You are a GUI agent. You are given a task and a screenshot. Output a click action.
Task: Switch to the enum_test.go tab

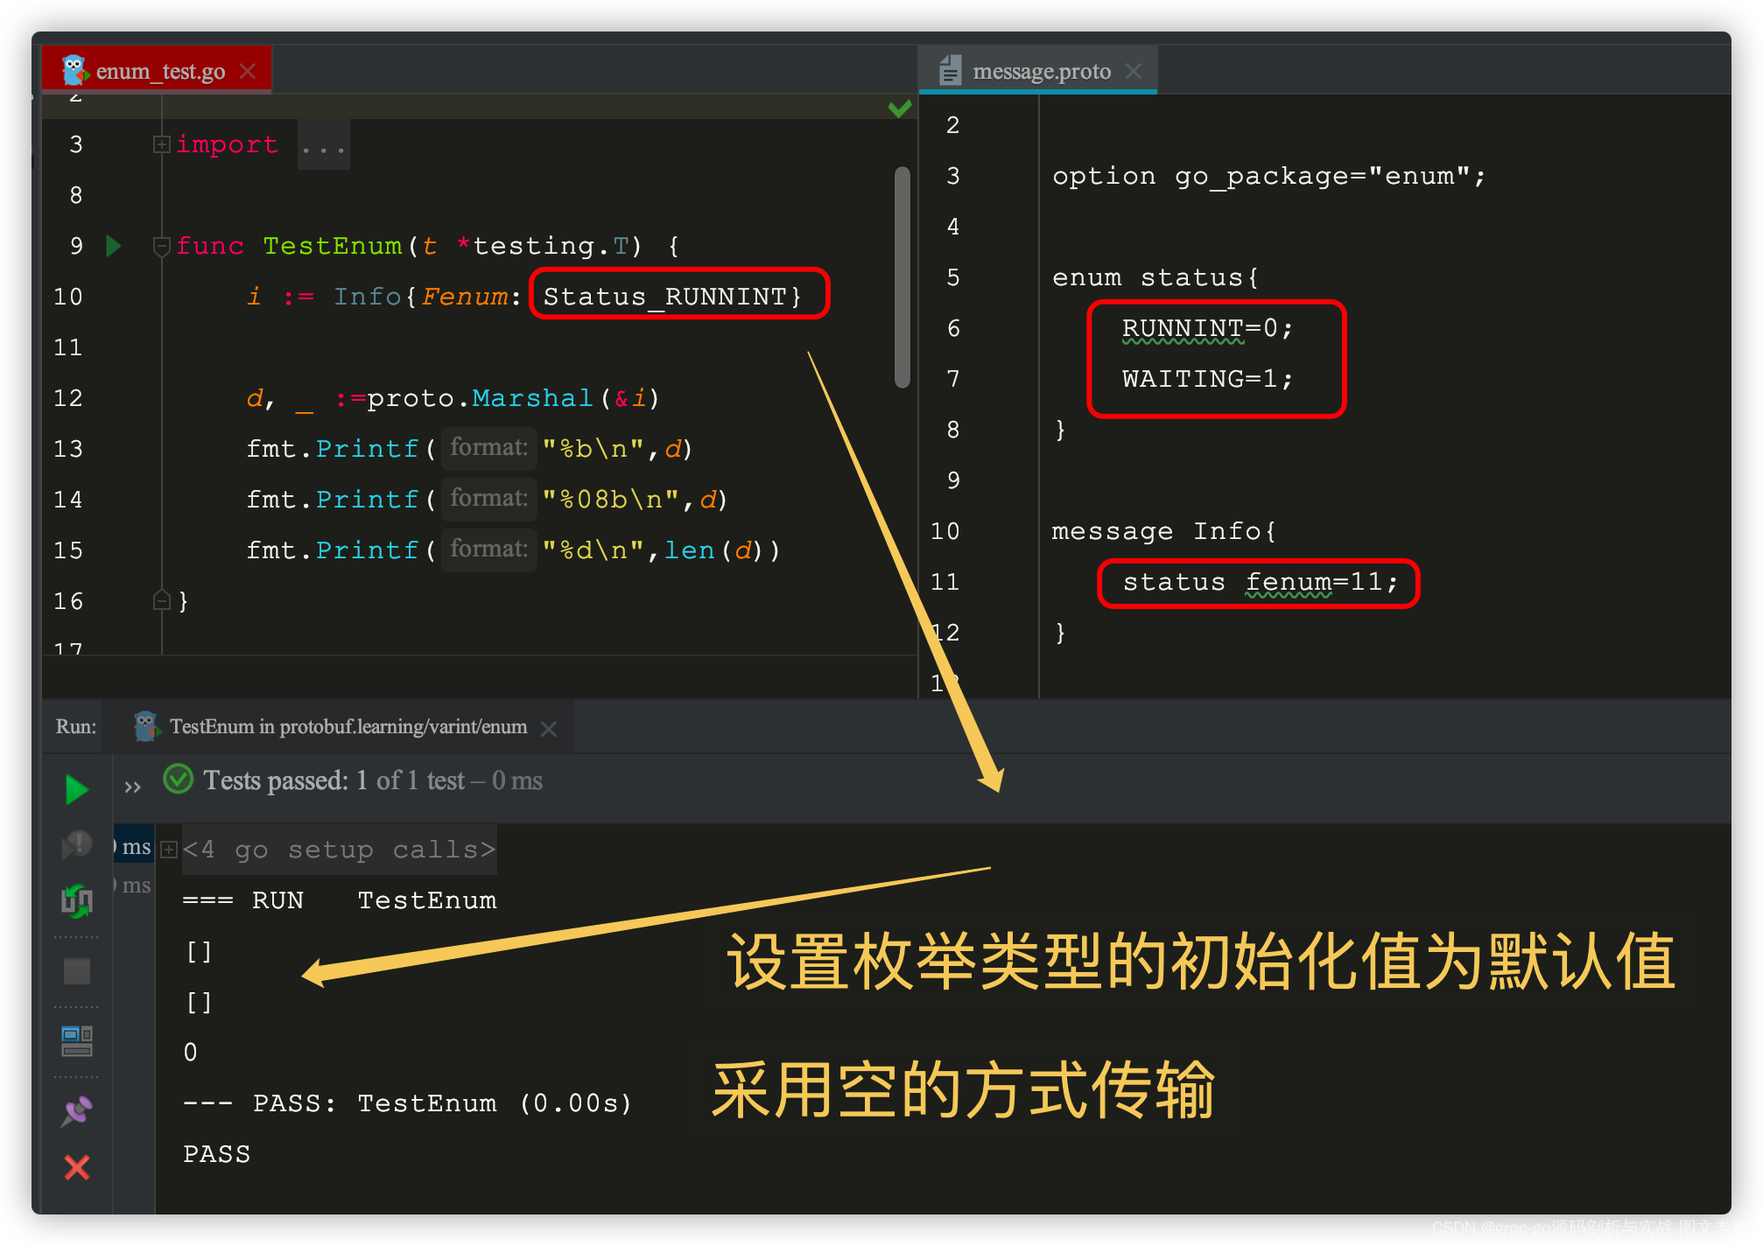[158, 70]
